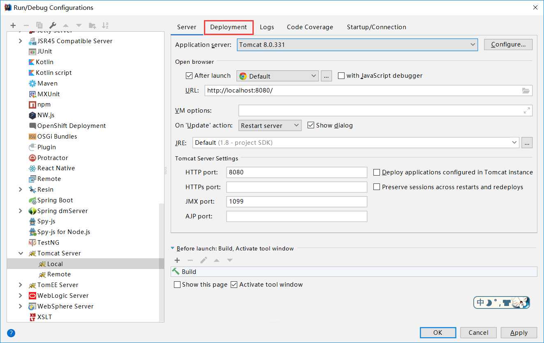The width and height of the screenshot is (544, 343).
Task: Open the Application server Tomcat 8.0.331 dropdown
Action: coord(357,45)
